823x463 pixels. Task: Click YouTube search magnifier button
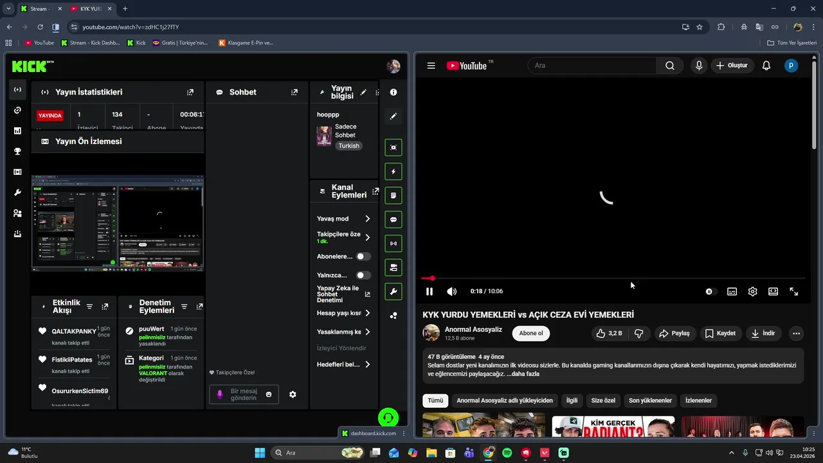point(670,66)
